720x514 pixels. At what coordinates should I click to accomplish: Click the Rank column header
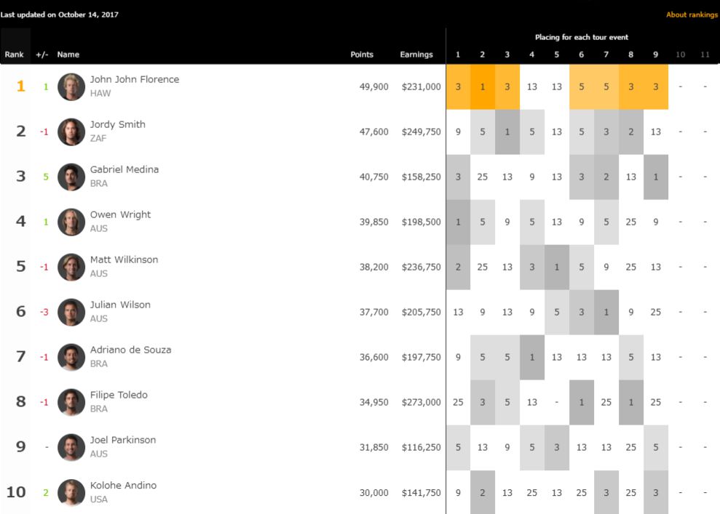14,55
